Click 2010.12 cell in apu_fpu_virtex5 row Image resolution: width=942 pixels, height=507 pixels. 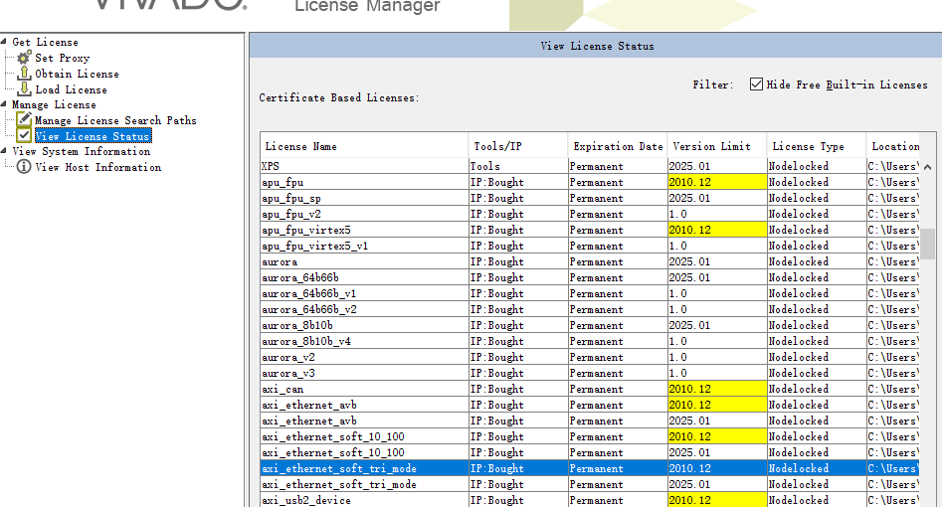click(717, 230)
